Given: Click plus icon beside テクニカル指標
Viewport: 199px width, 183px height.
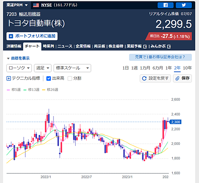Looking at the screenshot, I should coord(8,78).
